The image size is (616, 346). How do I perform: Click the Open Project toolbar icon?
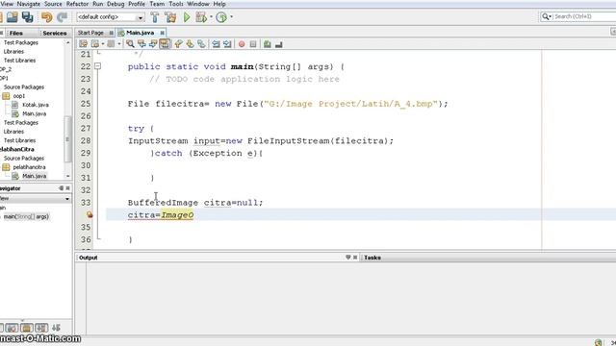tap(13, 17)
